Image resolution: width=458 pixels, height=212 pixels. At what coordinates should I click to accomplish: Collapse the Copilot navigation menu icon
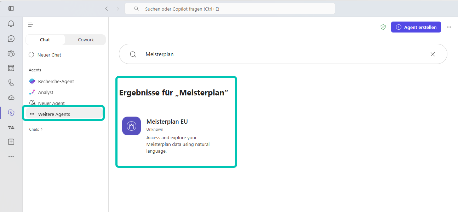(30, 25)
